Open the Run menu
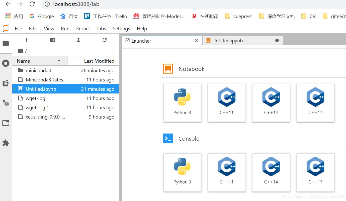Viewport: 346px width, 201px height. 65,29
